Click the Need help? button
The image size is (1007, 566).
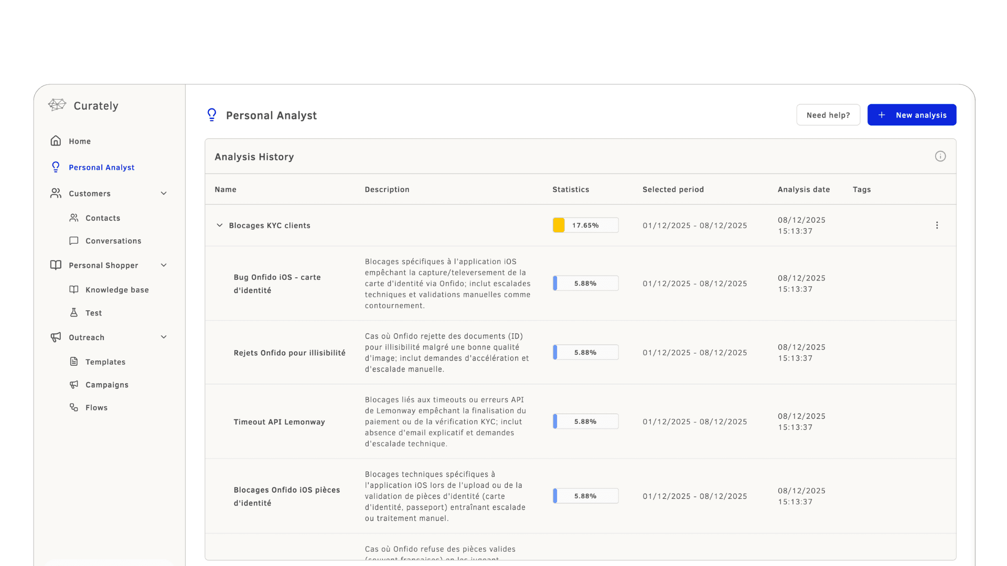pyautogui.click(x=828, y=115)
